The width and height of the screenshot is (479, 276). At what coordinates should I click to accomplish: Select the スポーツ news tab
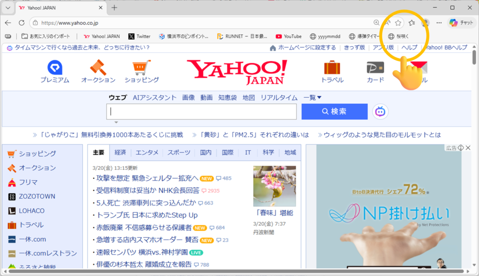click(x=179, y=153)
